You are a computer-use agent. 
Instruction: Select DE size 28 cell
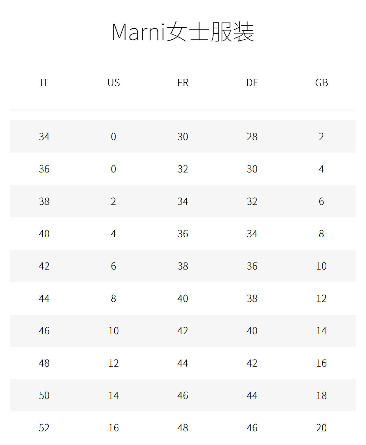pyautogui.click(x=252, y=137)
